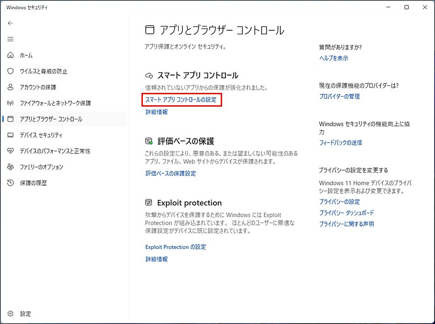Open Exploit Protection の設定 link

(x=176, y=247)
